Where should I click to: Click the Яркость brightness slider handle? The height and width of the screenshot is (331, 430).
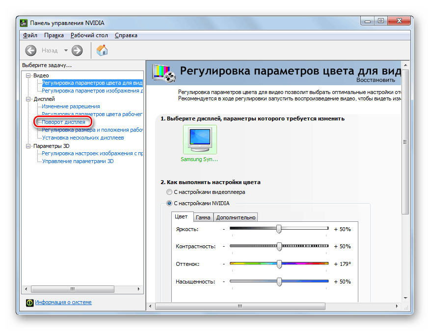pos(279,229)
